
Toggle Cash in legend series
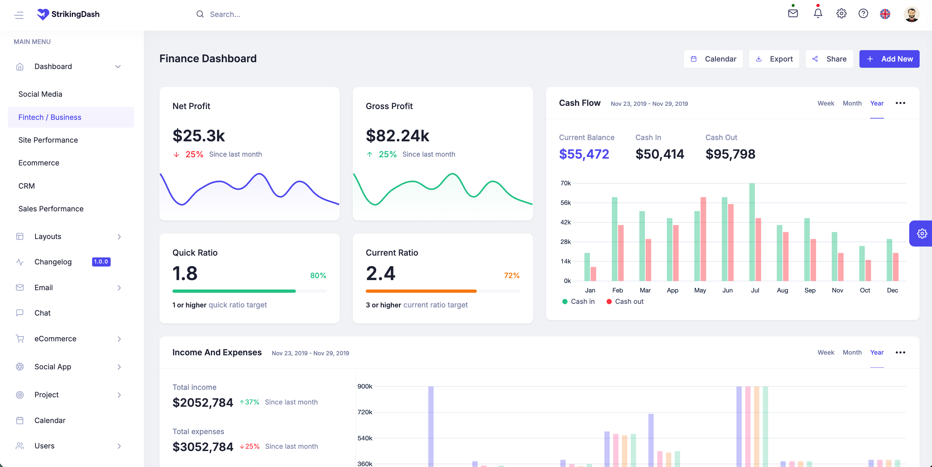pos(578,301)
